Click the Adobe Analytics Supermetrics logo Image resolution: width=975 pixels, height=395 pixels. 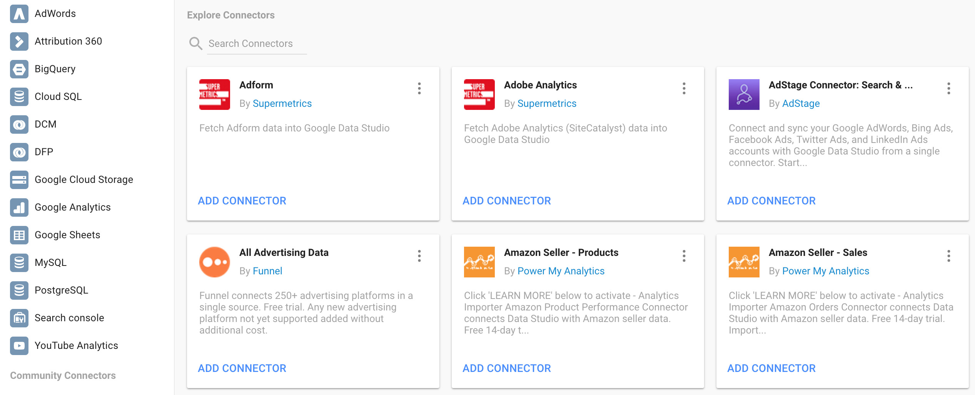point(479,95)
